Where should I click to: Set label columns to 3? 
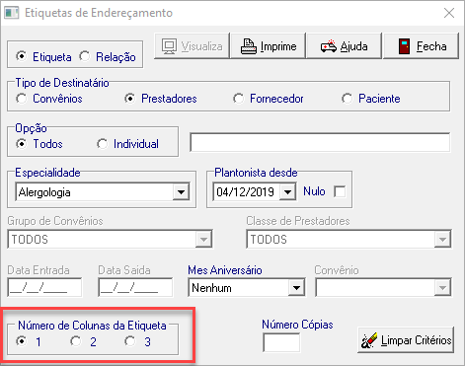tap(130, 341)
